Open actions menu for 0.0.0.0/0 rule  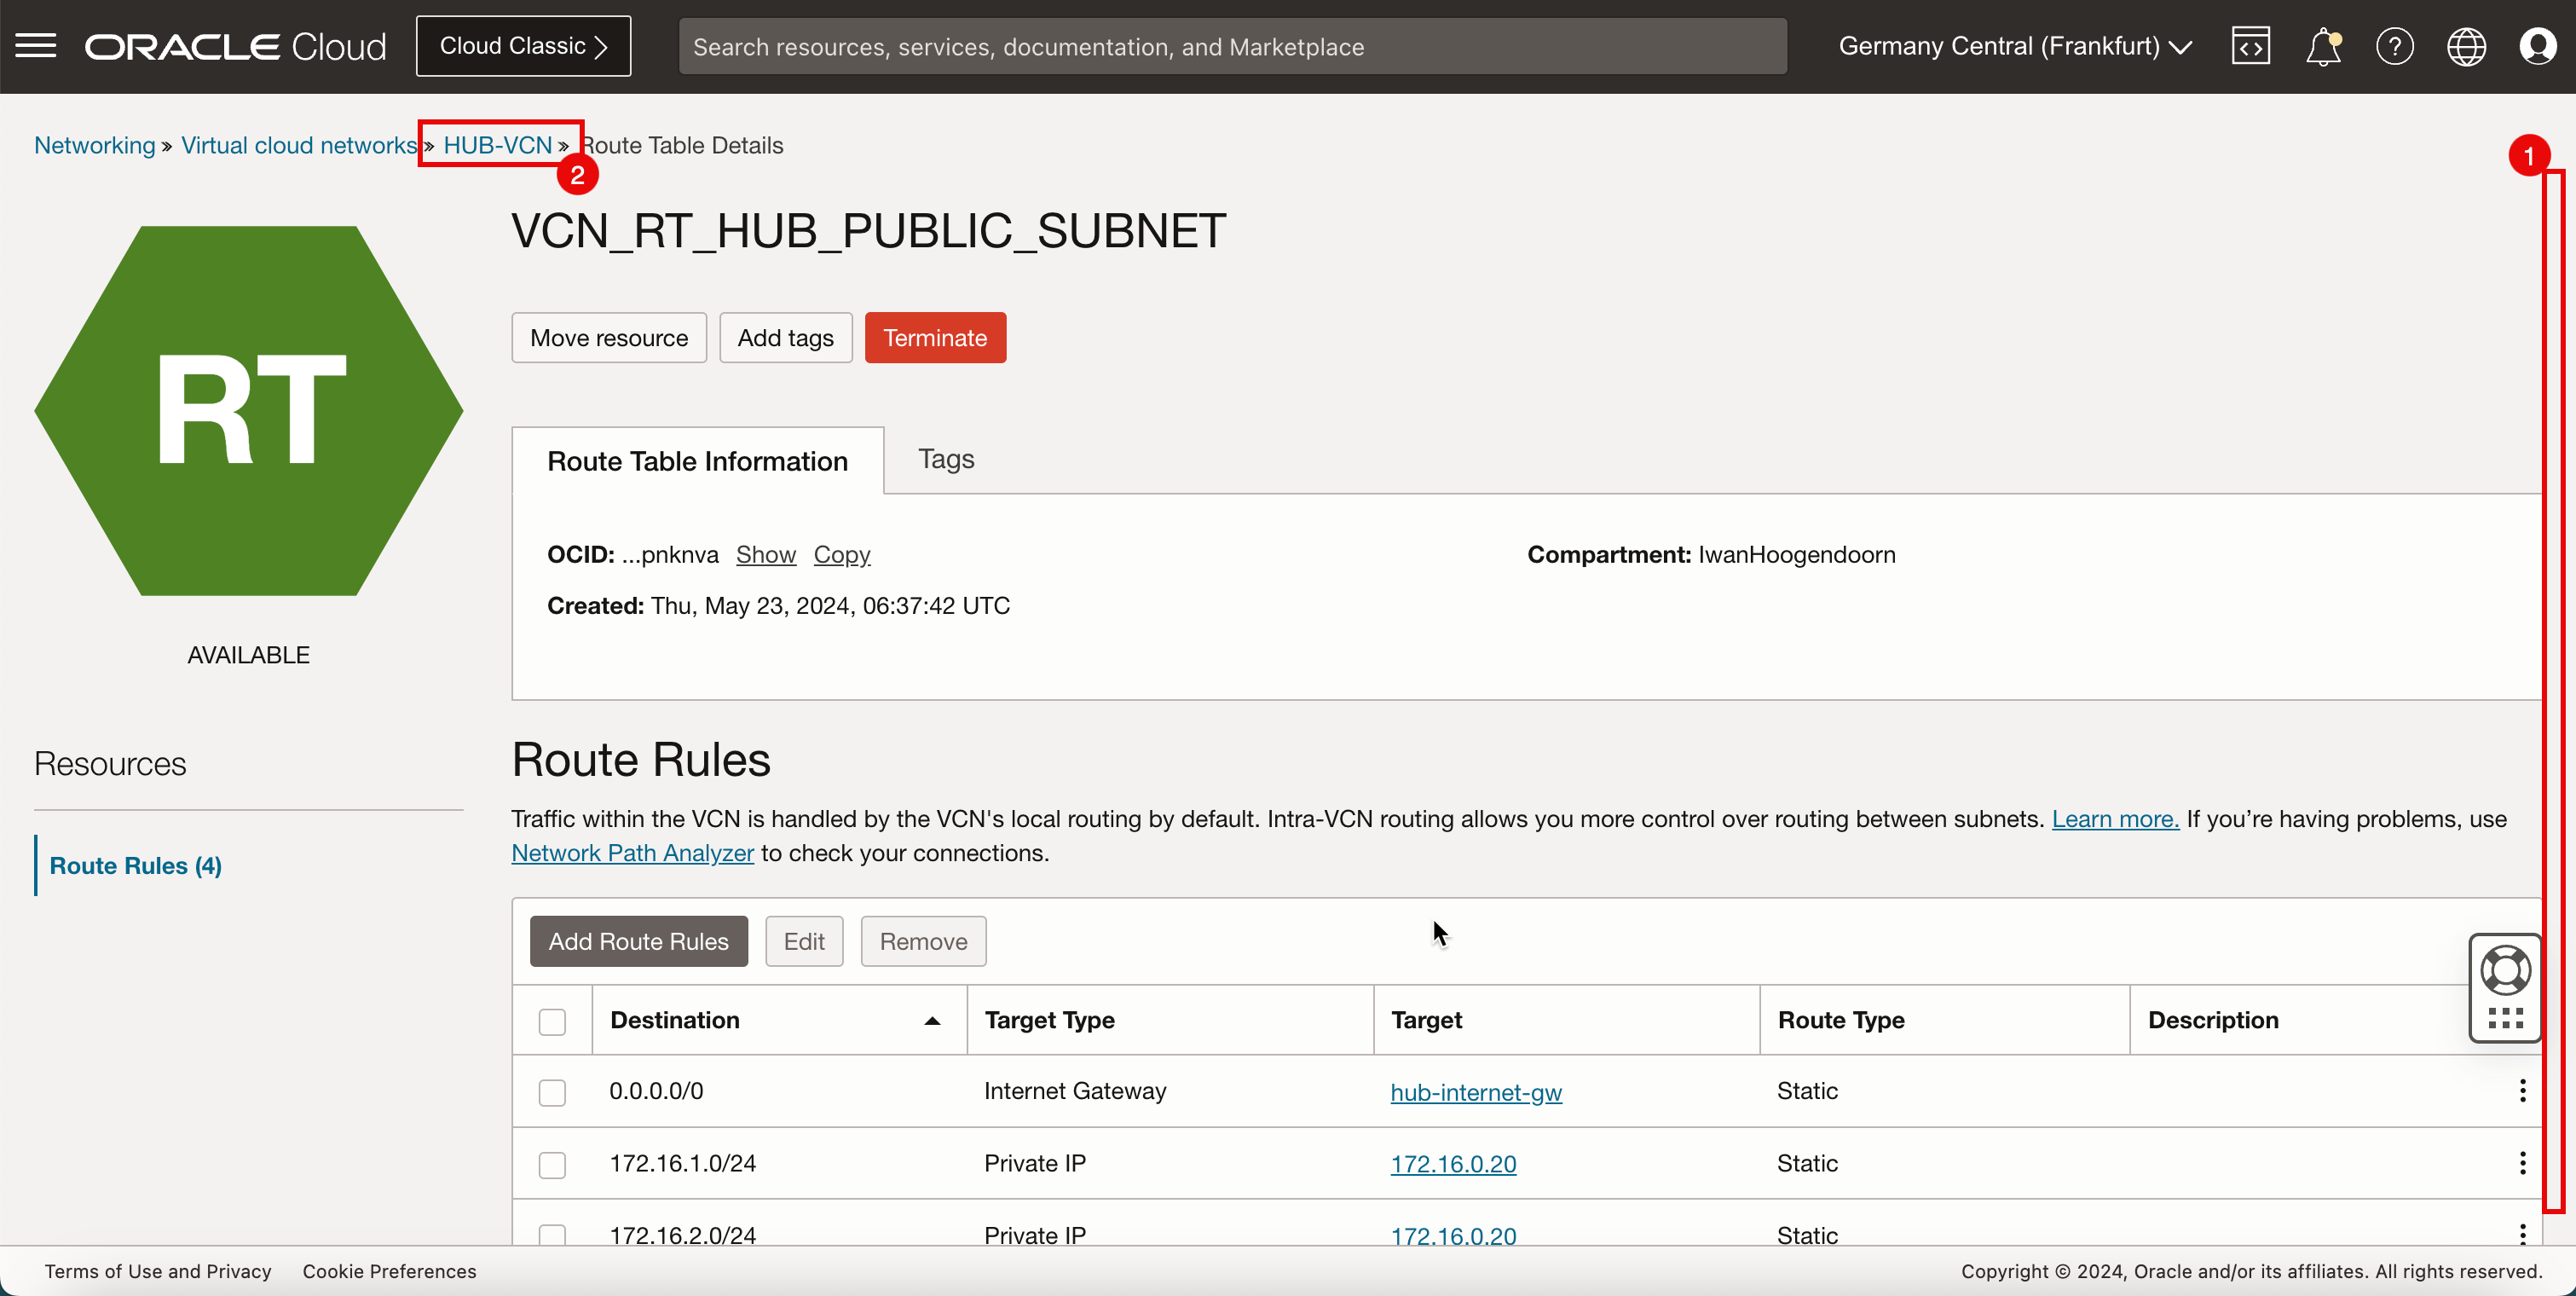coord(2522,1091)
